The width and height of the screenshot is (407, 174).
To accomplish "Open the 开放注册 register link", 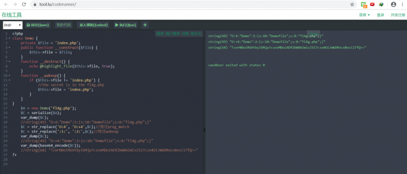I will pyautogui.click(x=398, y=15).
